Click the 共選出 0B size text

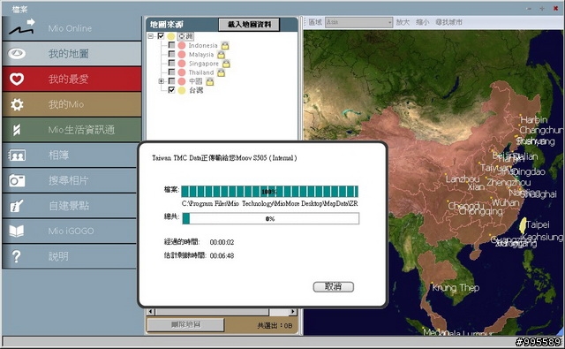275,325
